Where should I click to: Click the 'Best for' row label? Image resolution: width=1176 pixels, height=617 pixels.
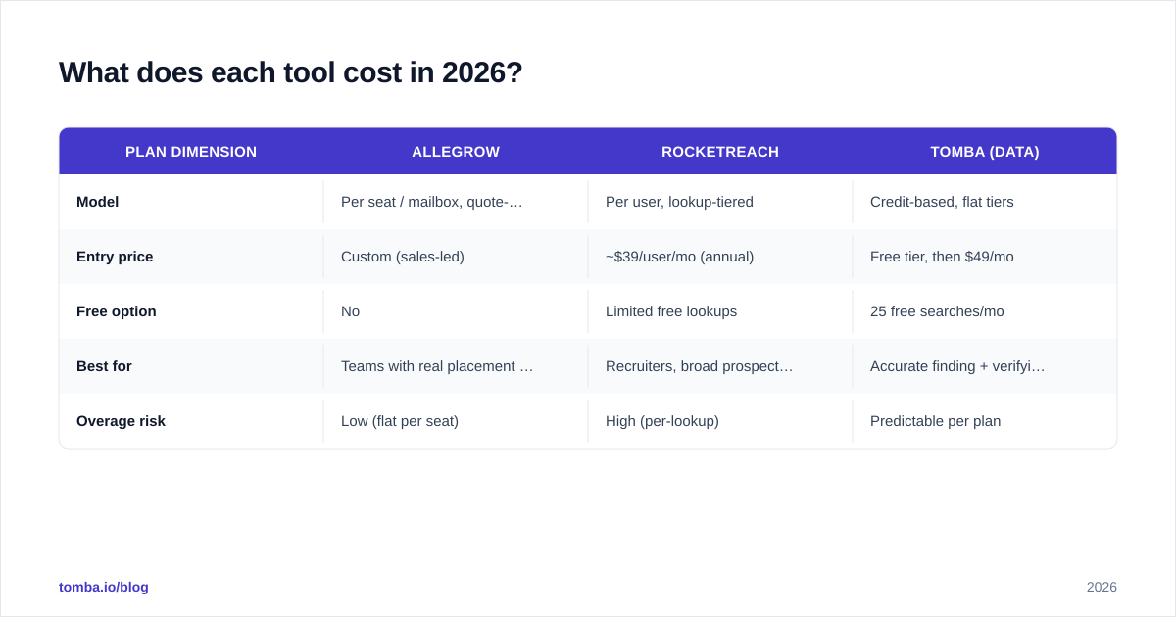(x=104, y=366)
